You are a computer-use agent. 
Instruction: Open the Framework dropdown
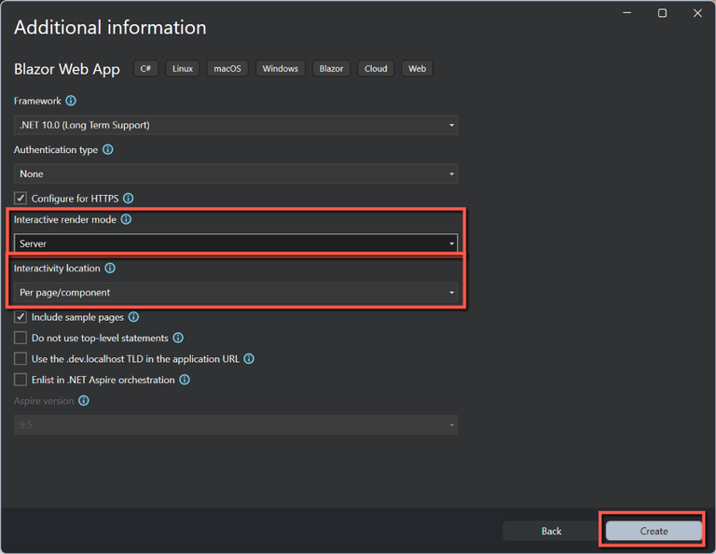point(236,125)
